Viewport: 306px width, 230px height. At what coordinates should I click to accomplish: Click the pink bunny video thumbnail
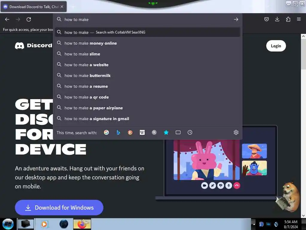pos(206,160)
